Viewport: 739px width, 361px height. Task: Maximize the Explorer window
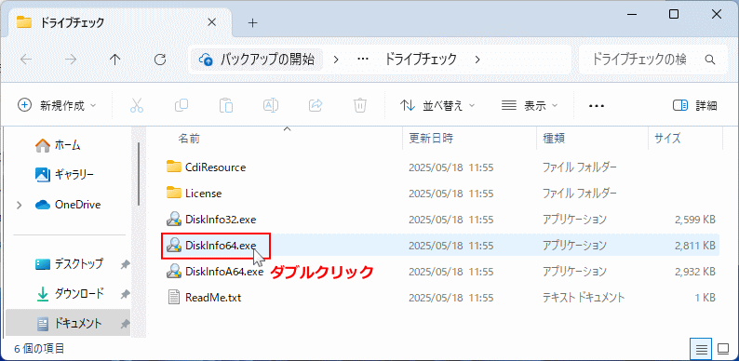[x=674, y=14]
